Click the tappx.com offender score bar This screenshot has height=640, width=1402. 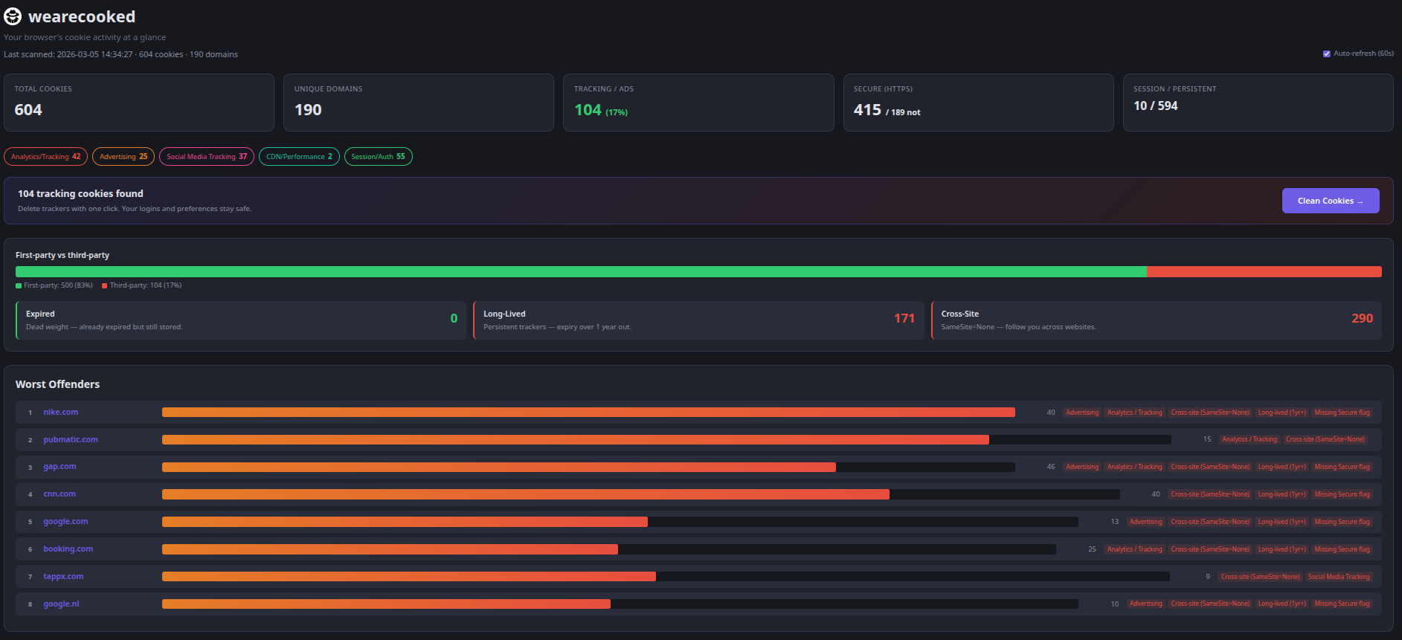(x=666, y=577)
